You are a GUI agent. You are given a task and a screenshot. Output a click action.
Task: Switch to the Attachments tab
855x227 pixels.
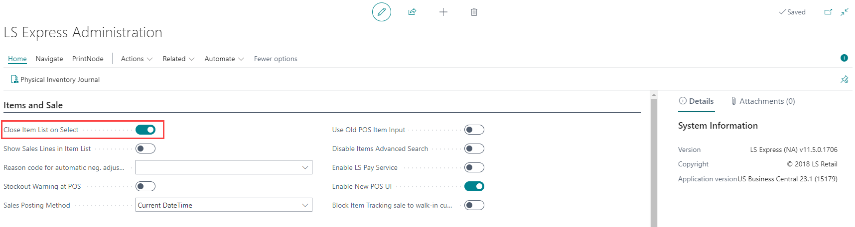click(763, 101)
